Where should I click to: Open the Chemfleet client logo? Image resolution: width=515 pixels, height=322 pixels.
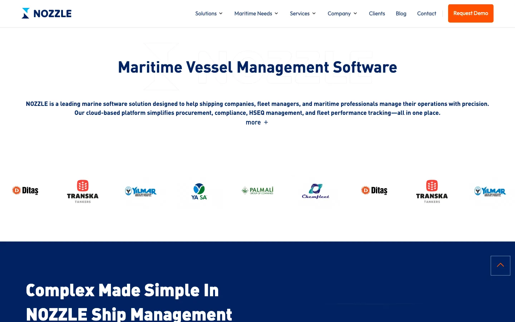point(315,191)
